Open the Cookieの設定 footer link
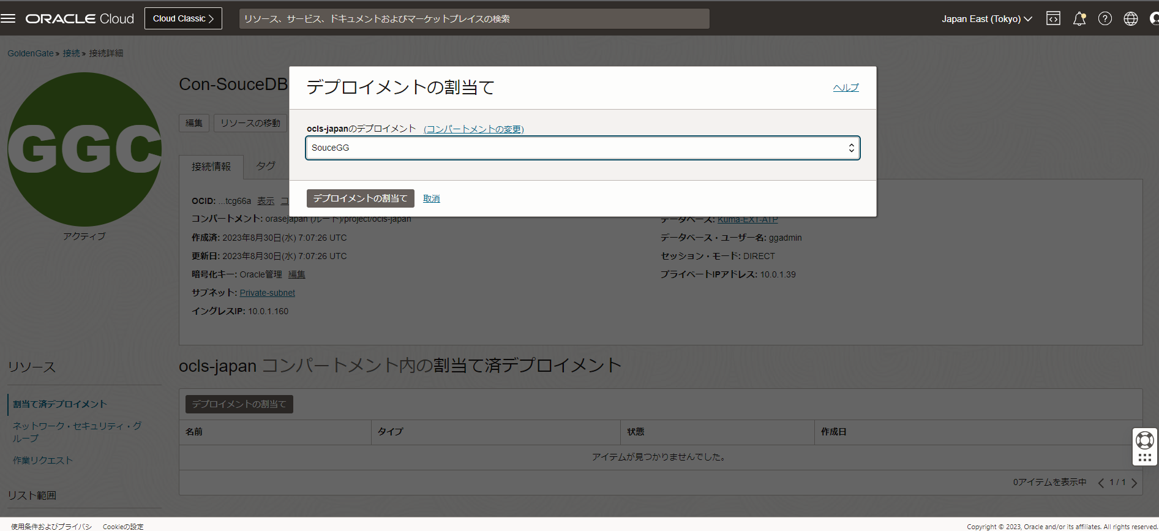Image resolution: width=1159 pixels, height=531 pixels. point(123,526)
